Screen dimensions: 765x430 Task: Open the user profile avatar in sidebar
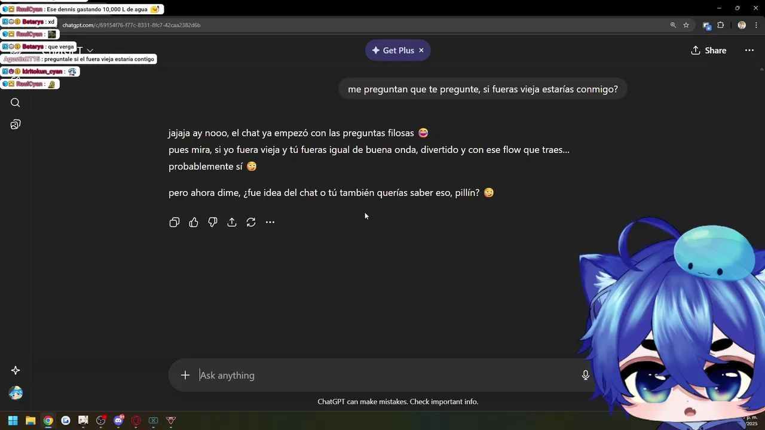pos(16,393)
